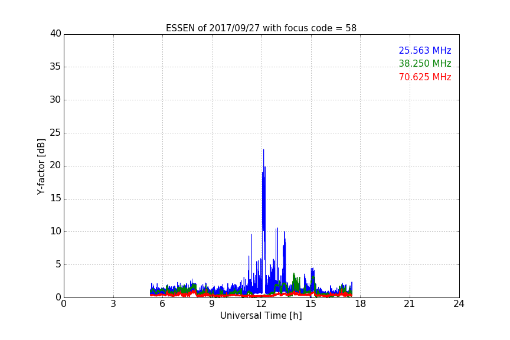Click the x-axis tick label "3"
Image resolution: width=510 pixels, height=340 pixels.
tap(113, 304)
